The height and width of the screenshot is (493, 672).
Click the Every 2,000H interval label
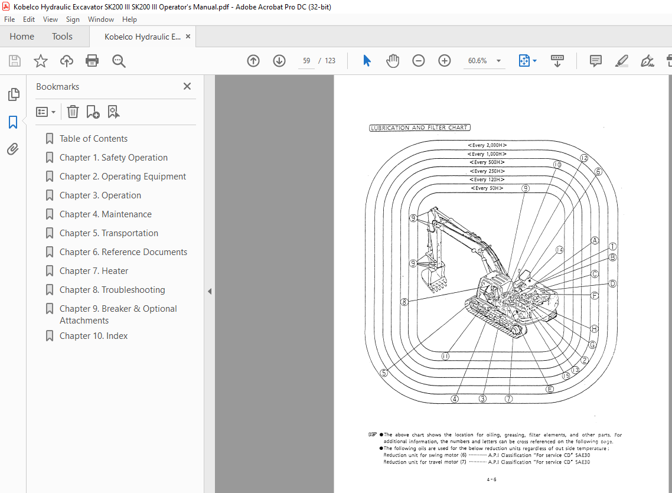click(487, 145)
